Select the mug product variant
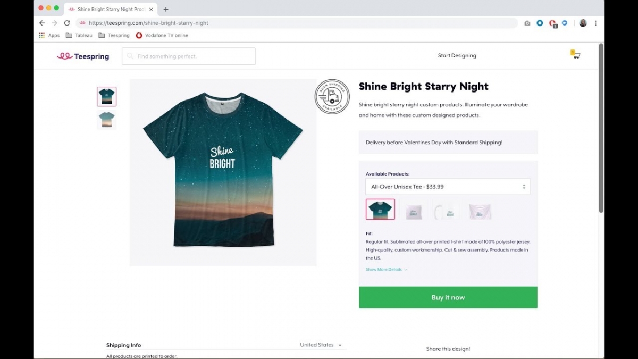Viewport: 638px width, 359px height. (x=445, y=210)
